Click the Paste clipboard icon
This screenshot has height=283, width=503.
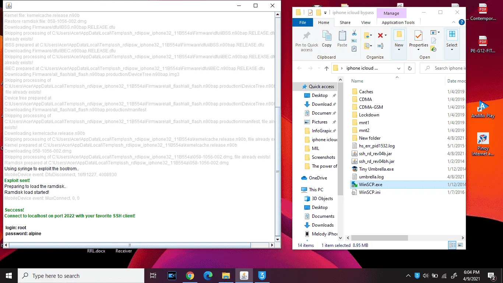pos(342,36)
